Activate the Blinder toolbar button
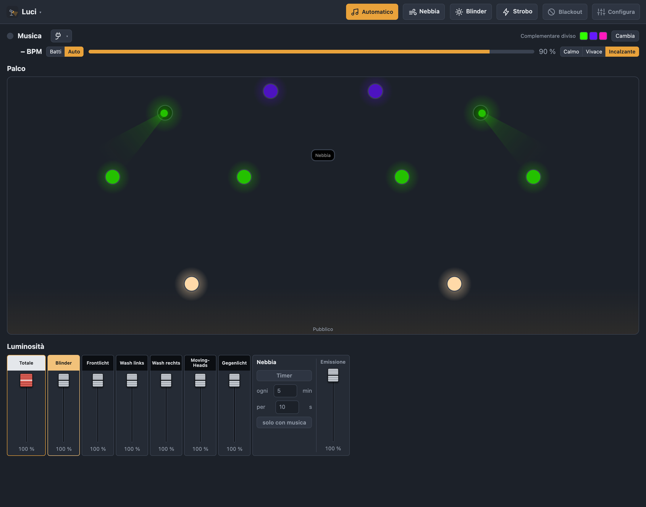 pos(471,12)
